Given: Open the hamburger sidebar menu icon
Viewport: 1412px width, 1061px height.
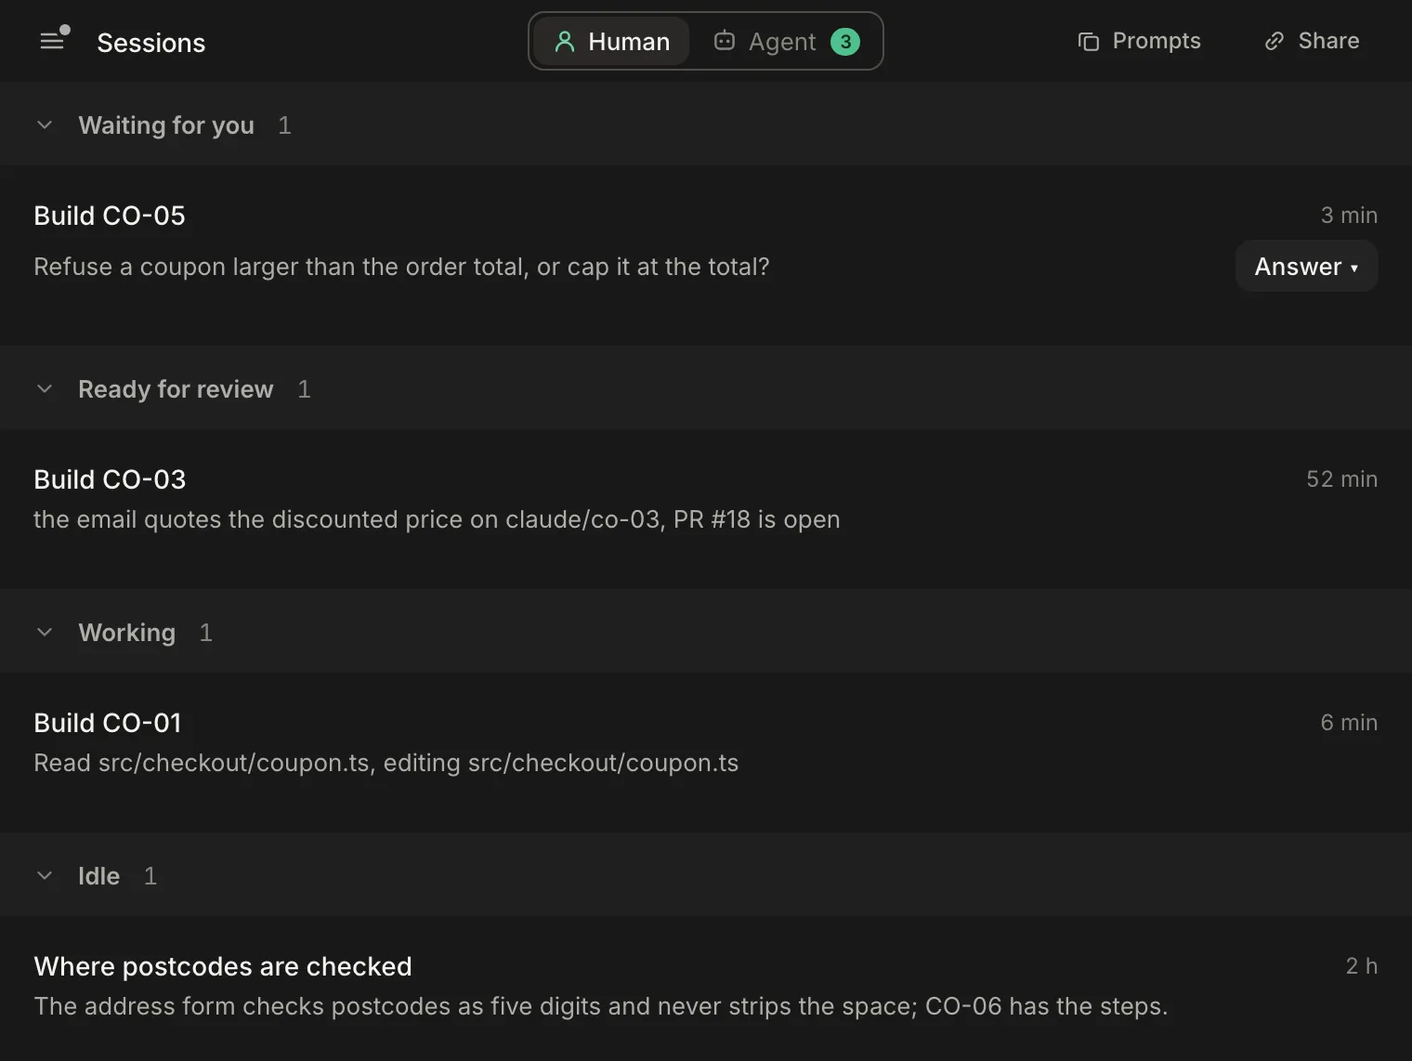Looking at the screenshot, I should tap(52, 41).
